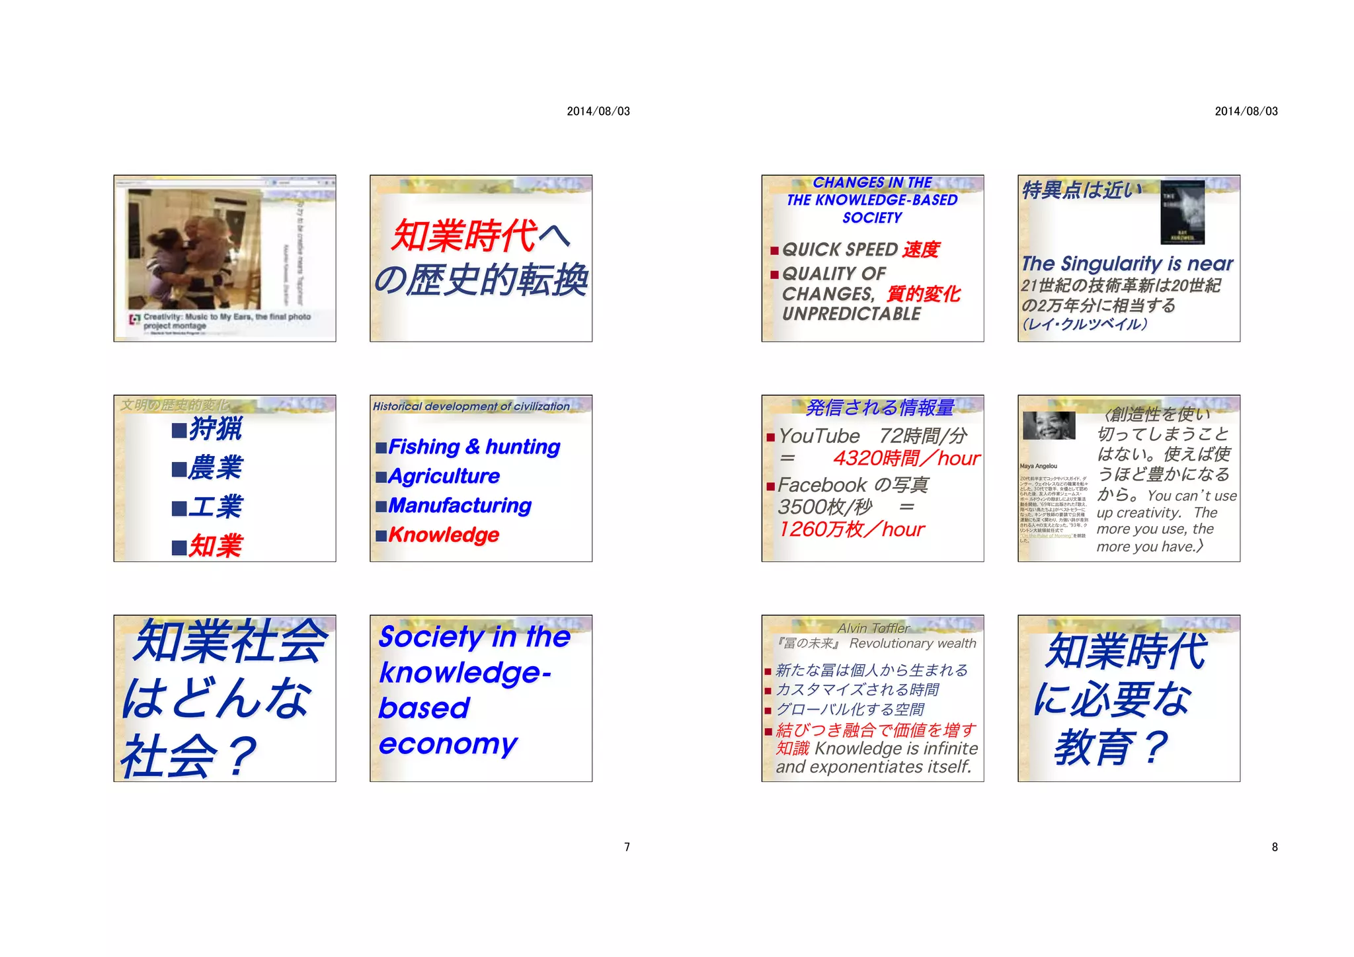Open the slide listing 狩猟 農業 工業 知業
This screenshot has height=957, width=1354.
(x=225, y=478)
